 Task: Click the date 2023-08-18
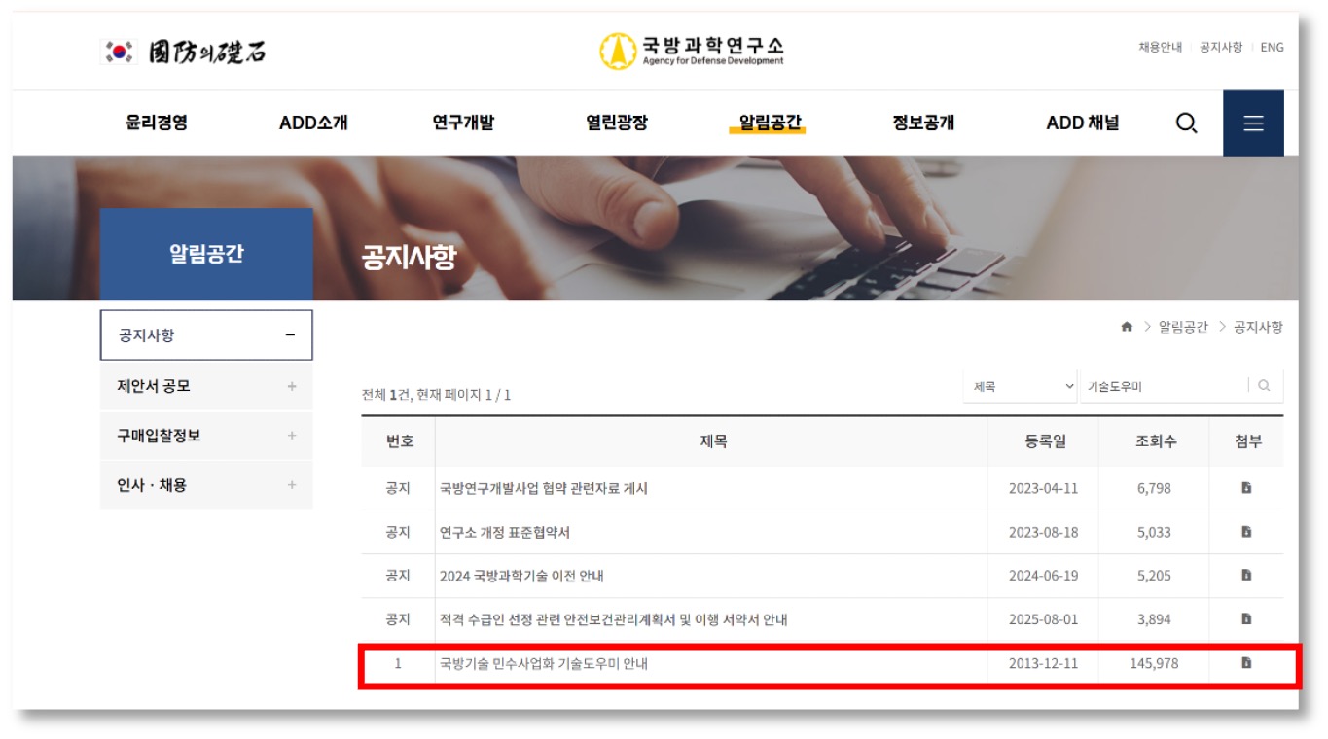click(1043, 532)
